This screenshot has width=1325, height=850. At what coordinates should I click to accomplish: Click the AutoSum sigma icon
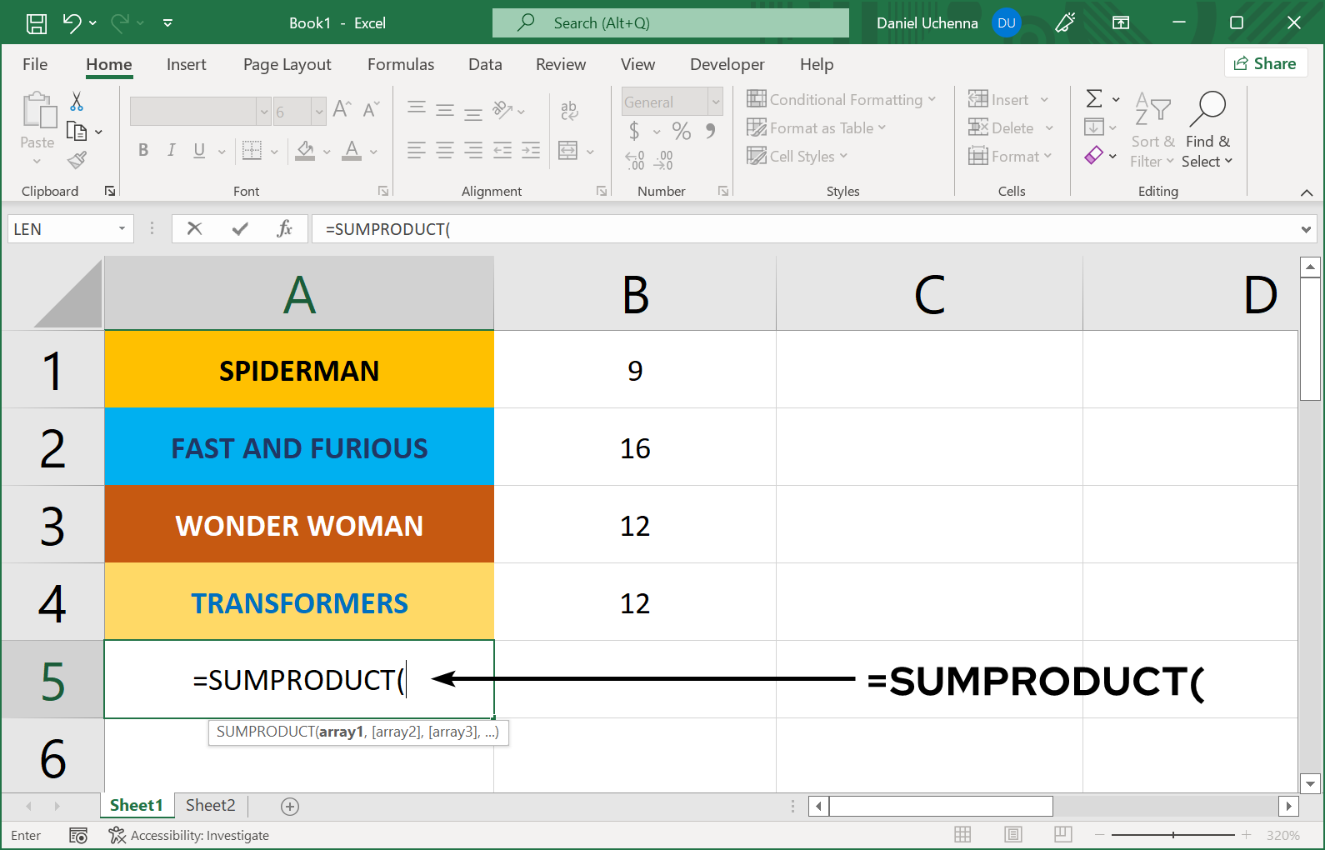click(1094, 99)
